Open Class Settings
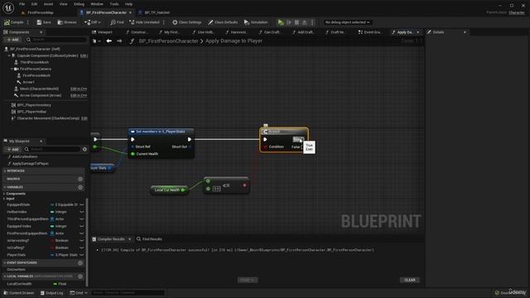This screenshot has height=298, width=530. (x=187, y=22)
